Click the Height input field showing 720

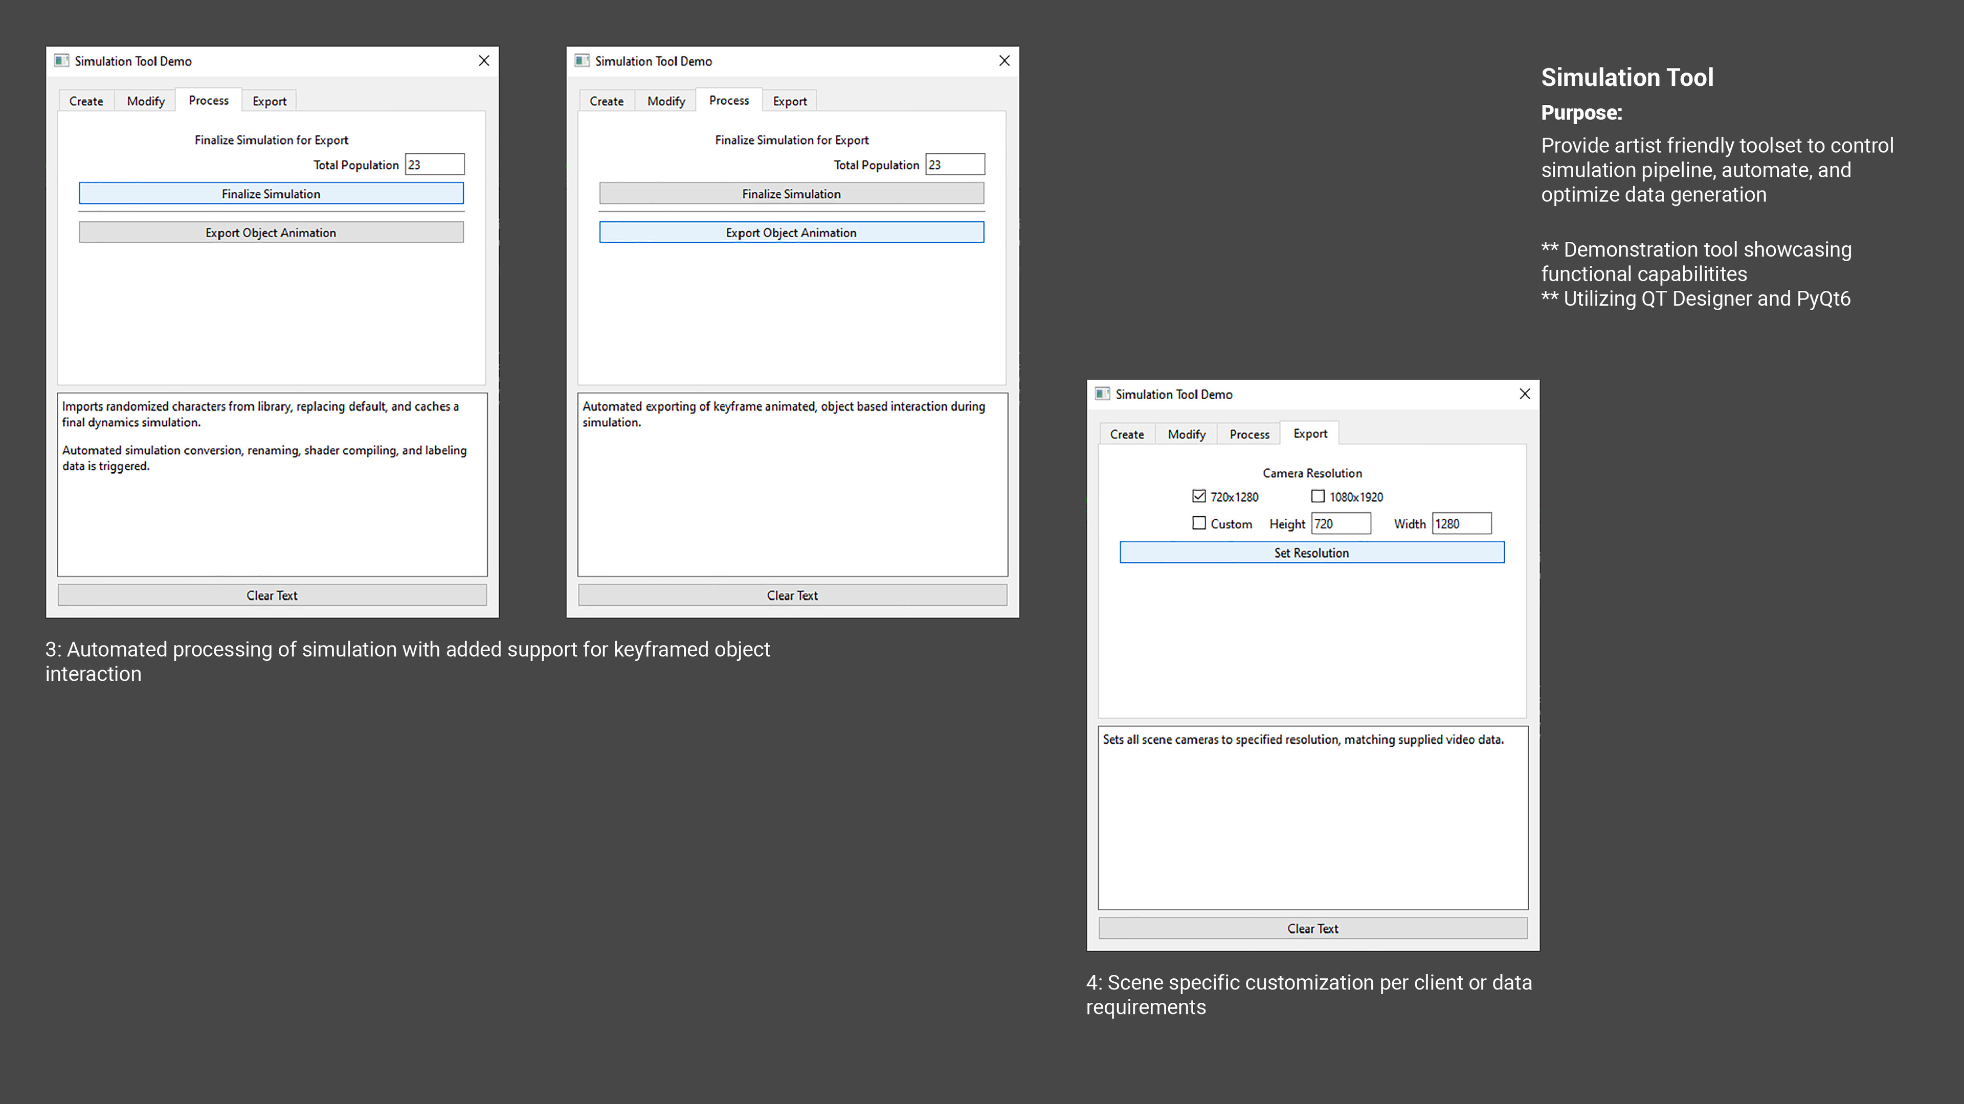pos(1341,523)
